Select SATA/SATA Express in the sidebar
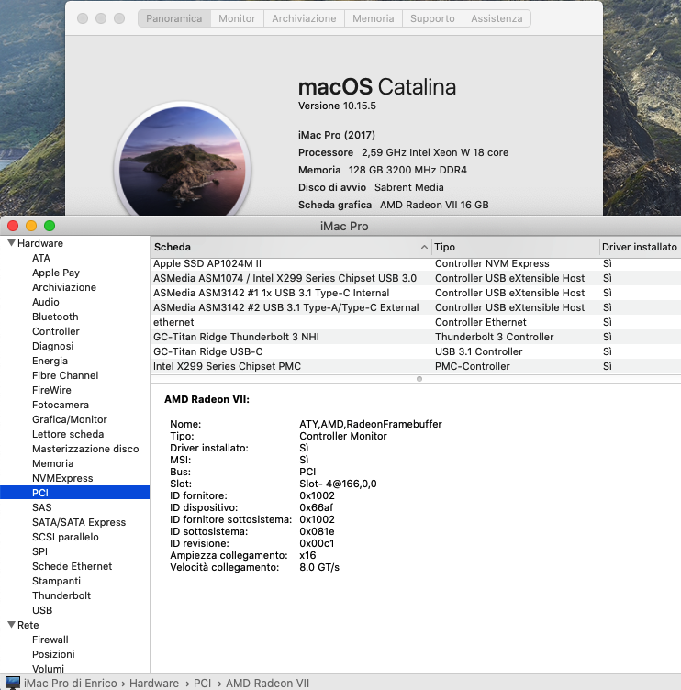The height and width of the screenshot is (690, 681). click(79, 522)
